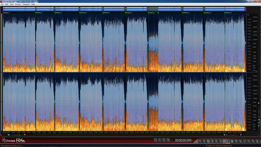Select the grab-and-drag hand tool

[257, 141]
